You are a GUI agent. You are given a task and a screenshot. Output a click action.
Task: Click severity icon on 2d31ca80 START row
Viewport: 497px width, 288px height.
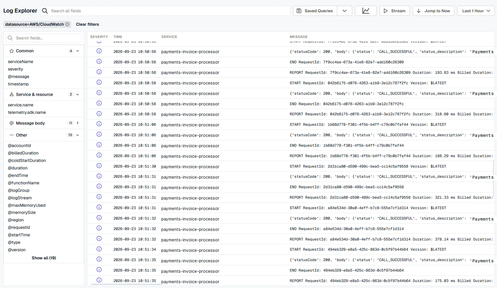pos(99,166)
